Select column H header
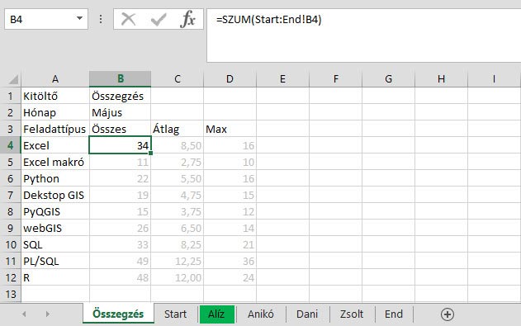Viewport: 521px width, 326px height. pyautogui.click(x=441, y=79)
